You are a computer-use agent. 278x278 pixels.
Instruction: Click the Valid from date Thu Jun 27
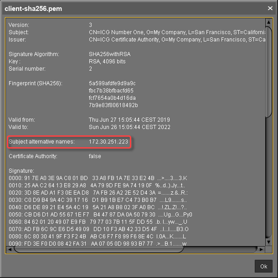pos(129,120)
